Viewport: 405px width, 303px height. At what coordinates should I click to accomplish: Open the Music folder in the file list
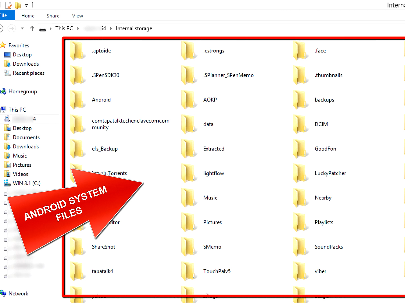pyautogui.click(x=210, y=198)
